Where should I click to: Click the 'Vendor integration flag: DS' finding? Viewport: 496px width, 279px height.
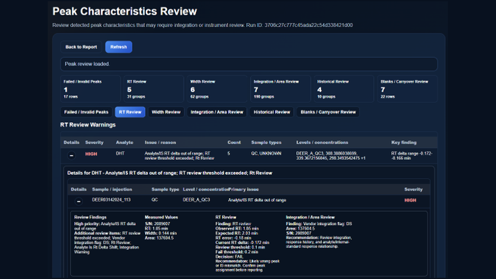click(319, 224)
